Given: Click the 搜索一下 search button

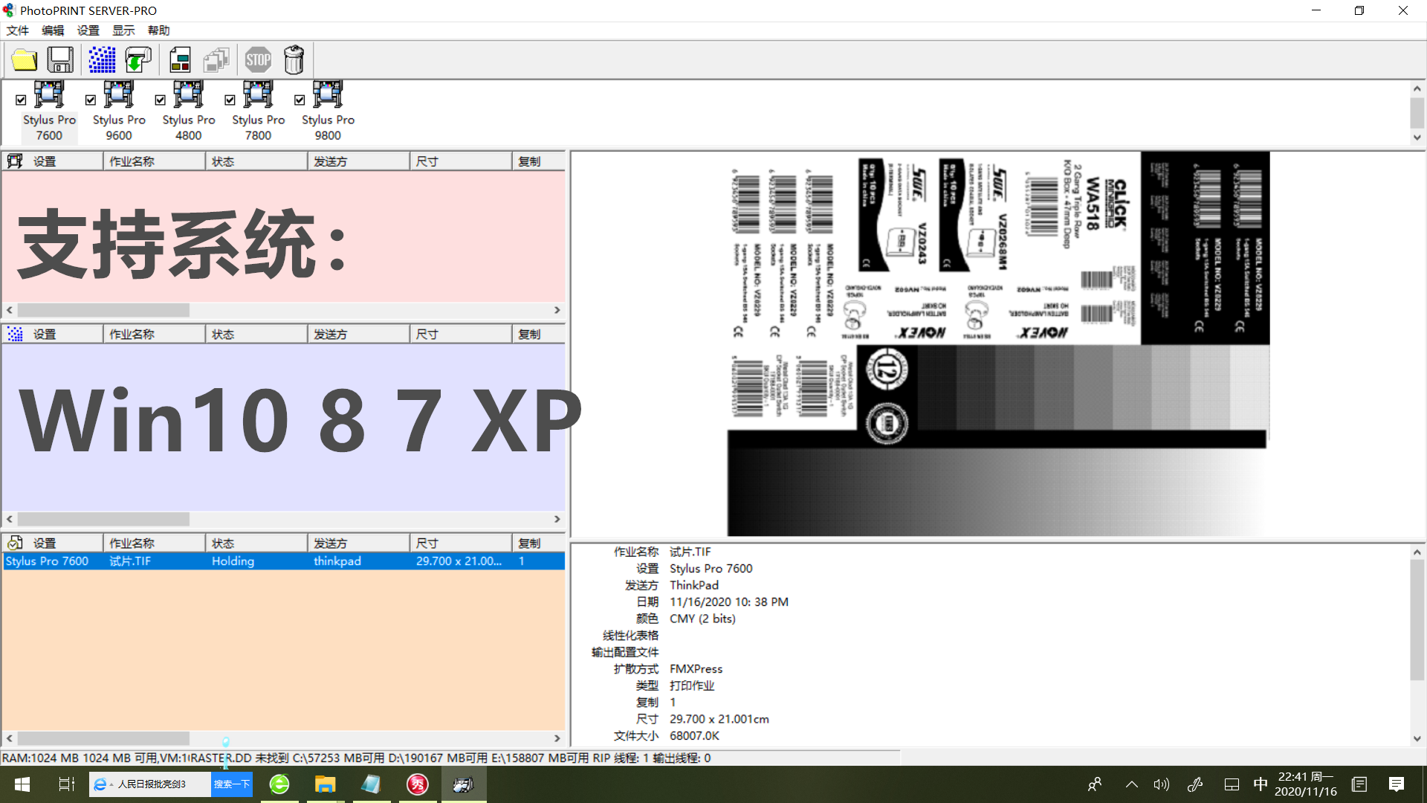Looking at the screenshot, I should pyautogui.click(x=232, y=784).
